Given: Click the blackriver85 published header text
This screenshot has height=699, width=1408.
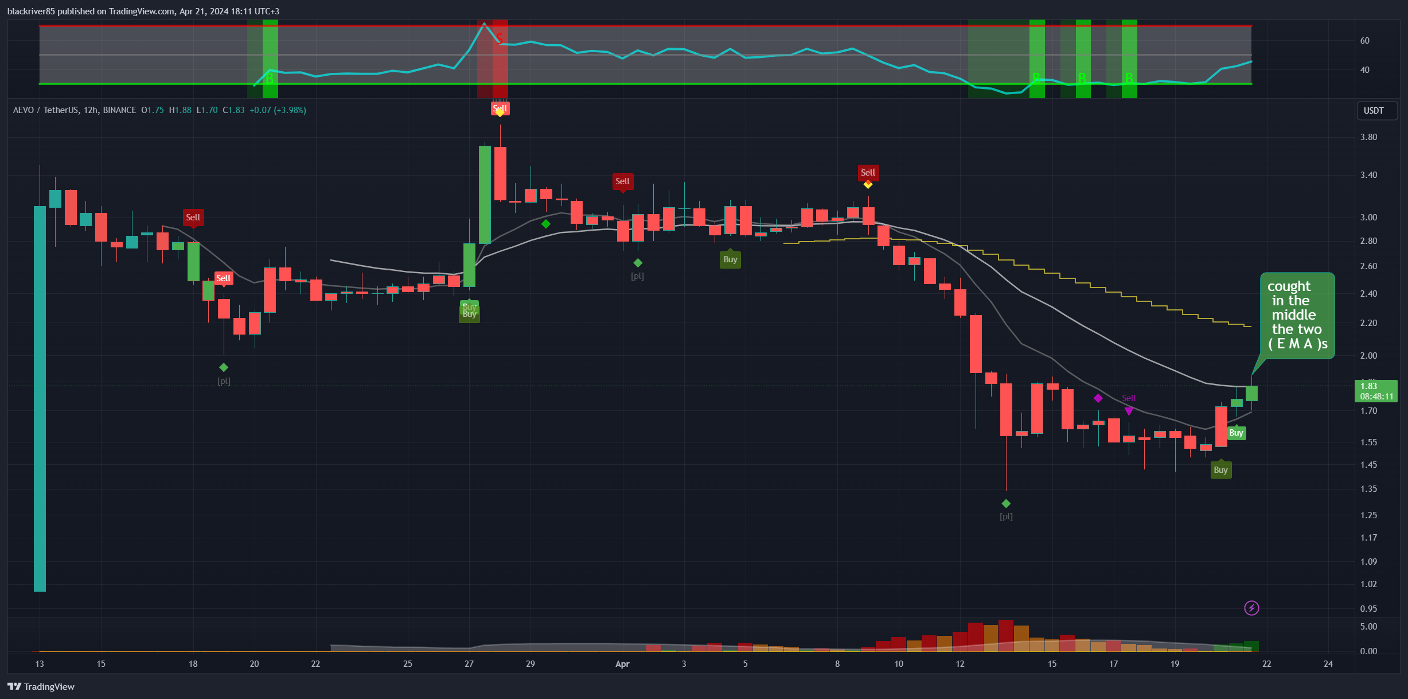Looking at the screenshot, I should (x=143, y=11).
